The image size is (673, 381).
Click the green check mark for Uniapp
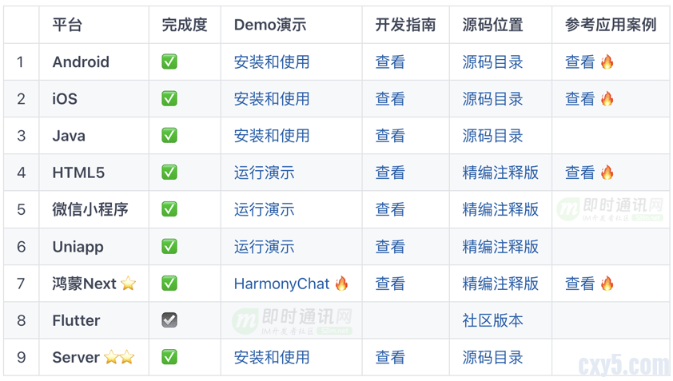[169, 247]
